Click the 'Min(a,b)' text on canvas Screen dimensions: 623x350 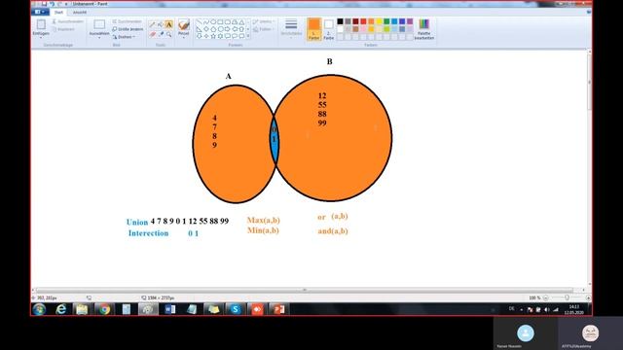point(263,230)
